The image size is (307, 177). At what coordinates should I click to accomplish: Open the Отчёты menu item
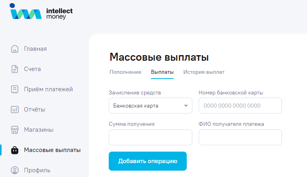(x=35, y=110)
